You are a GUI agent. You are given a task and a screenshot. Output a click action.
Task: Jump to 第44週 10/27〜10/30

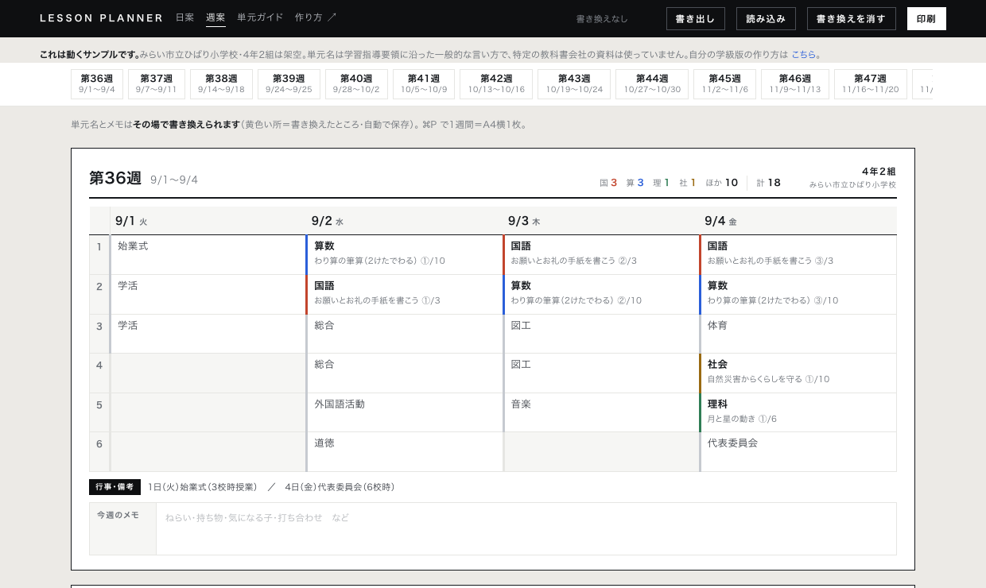point(652,83)
